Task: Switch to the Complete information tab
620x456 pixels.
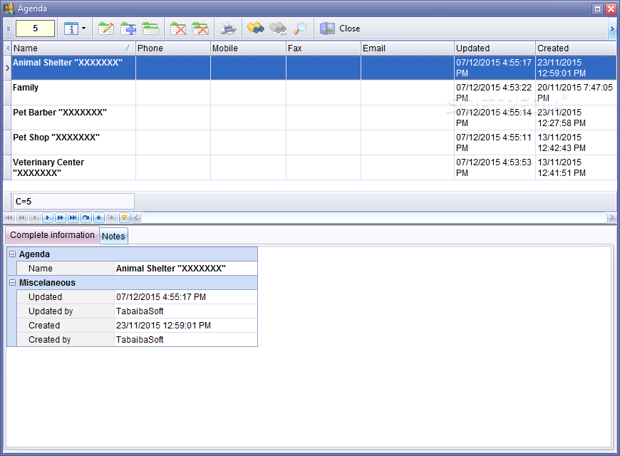Action: click(52, 235)
